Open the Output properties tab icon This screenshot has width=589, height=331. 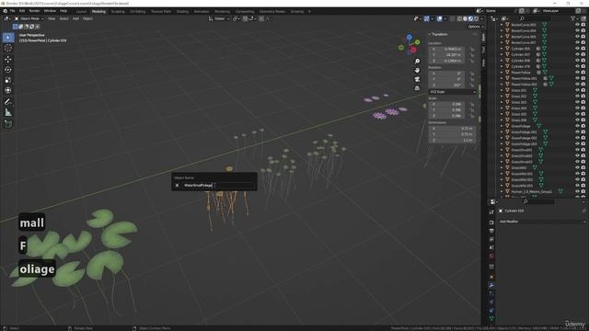coord(491,231)
